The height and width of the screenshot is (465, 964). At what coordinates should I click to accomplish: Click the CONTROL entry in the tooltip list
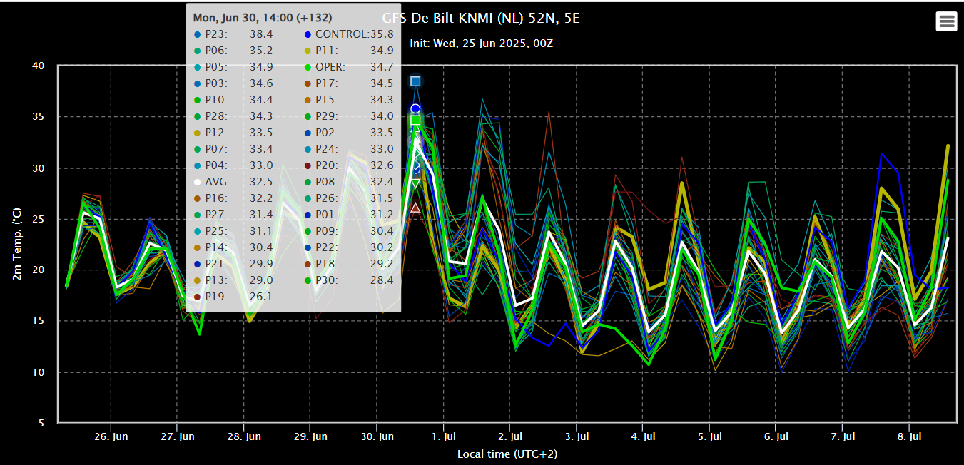(341, 34)
